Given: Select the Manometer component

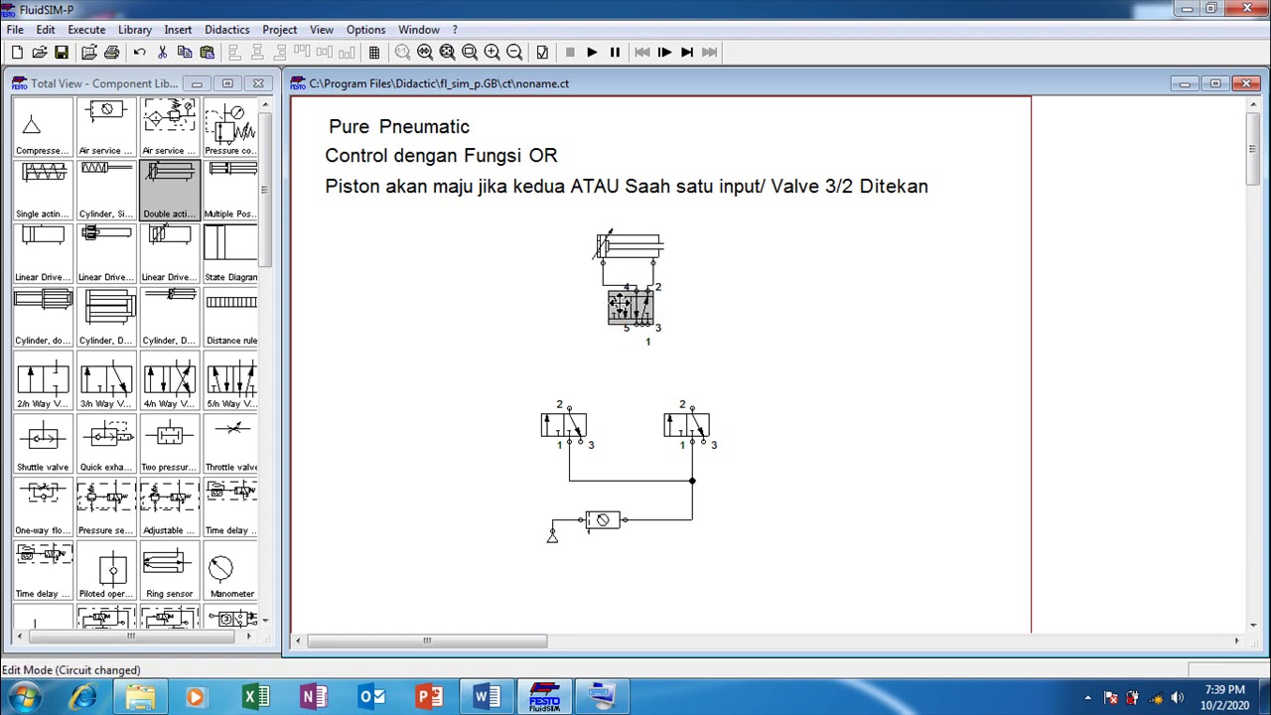Looking at the screenshot, I should click(231, 572).
